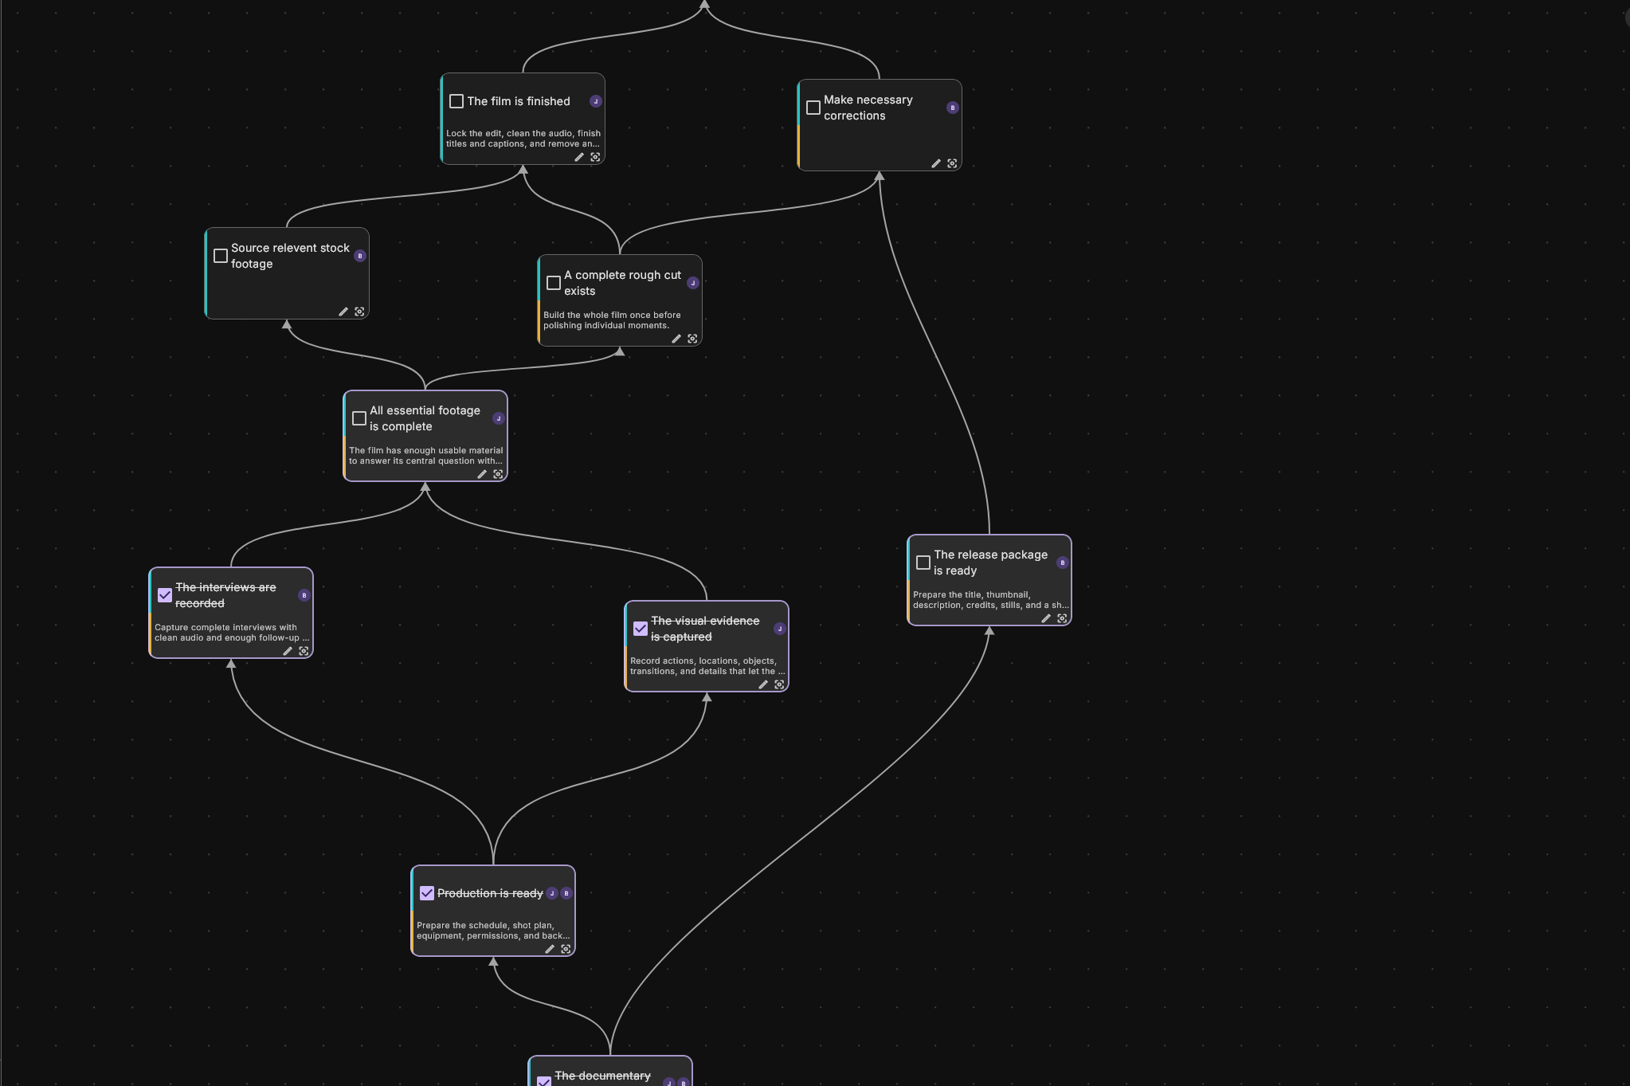Edit 'The visual evidence is captured' card
This screenshot has width=1630, height=1086.
pyautogui.click(x=763, y=684)
